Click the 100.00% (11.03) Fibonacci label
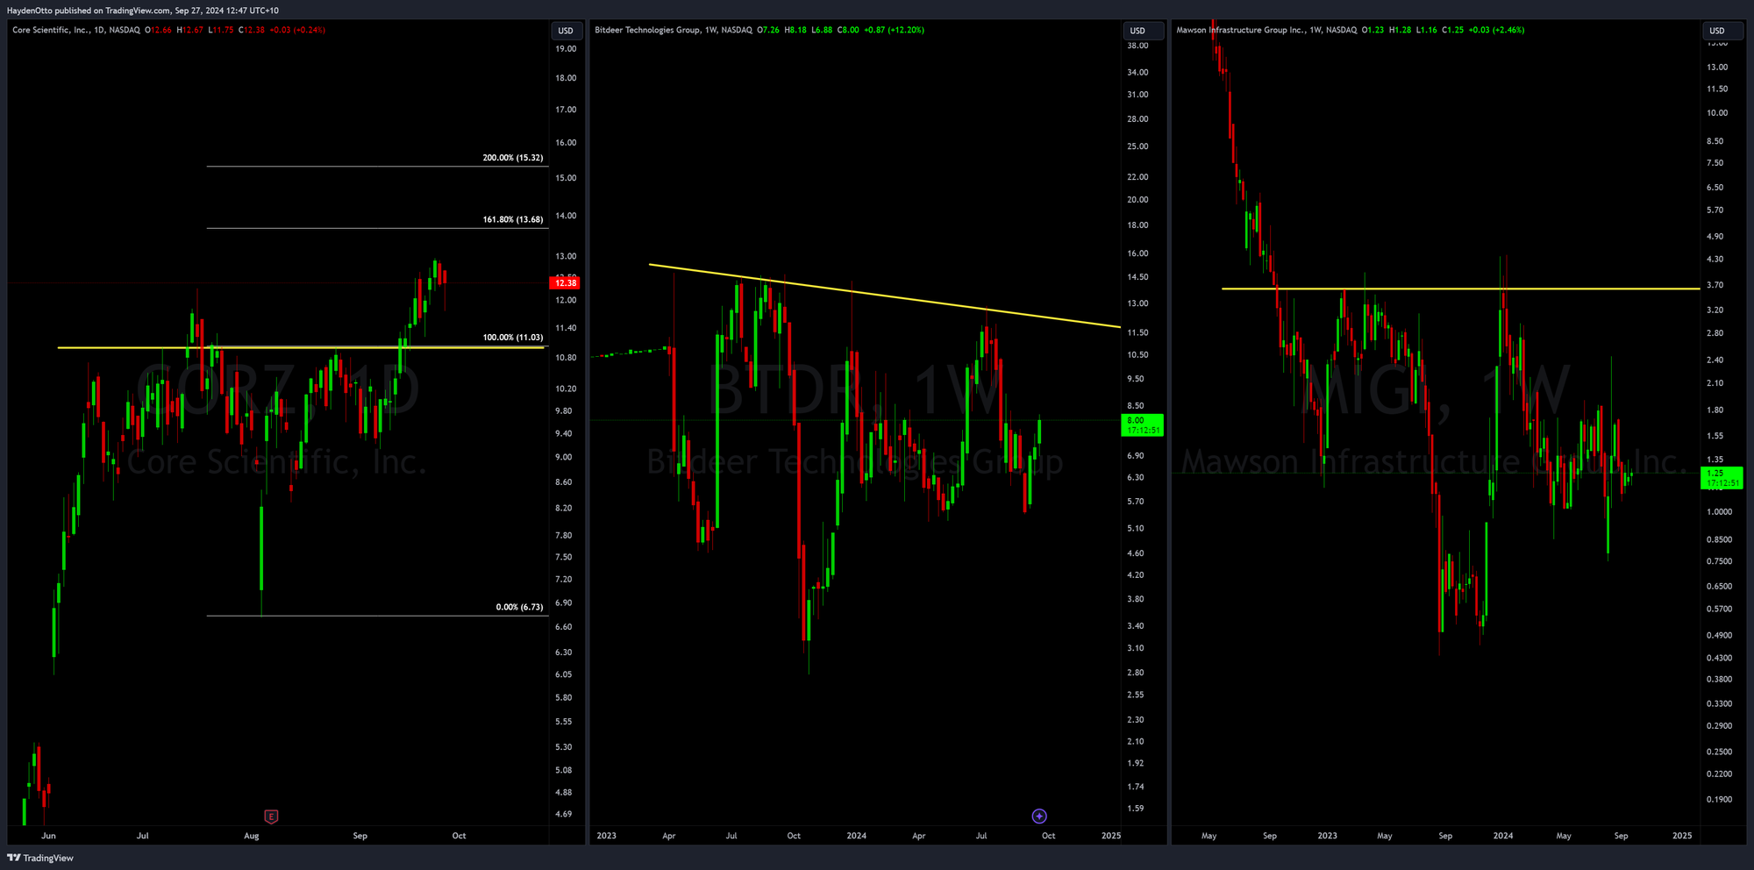Image resolution: width=1754 pixels, height=870 pixels. coord(512,337)
